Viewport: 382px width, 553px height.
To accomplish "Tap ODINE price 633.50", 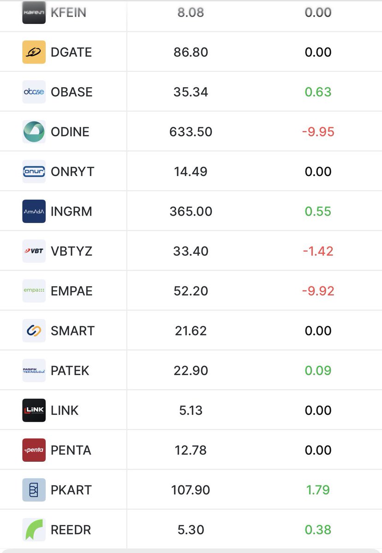I will click(x=191, y=132).
